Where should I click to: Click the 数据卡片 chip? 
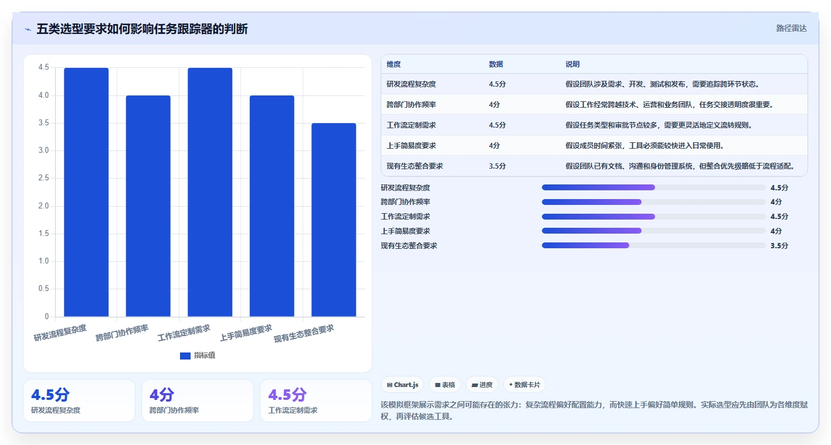click(x=524, y=385)
